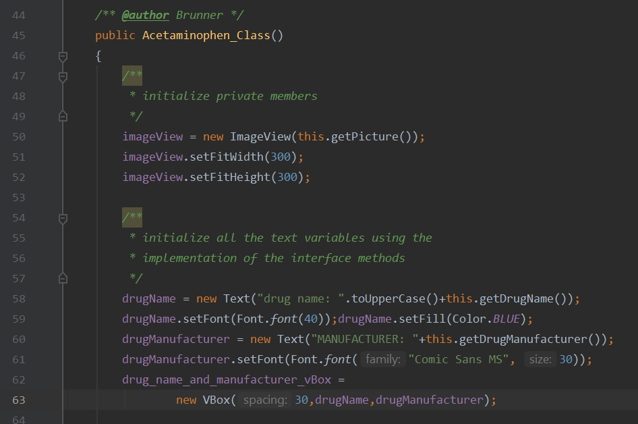Click line number 60 in the gutter
638x424 pixels.
click(x=19, y=340)
